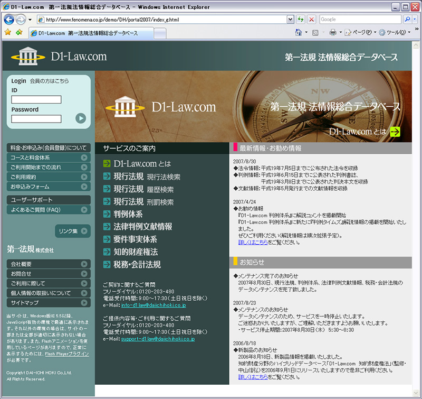Open the Favorites Center star icon
The width and height of the screenshot is (422, 399).
coord(8,33)
